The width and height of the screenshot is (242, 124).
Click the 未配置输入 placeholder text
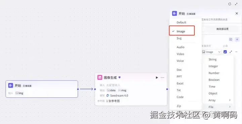113,85
